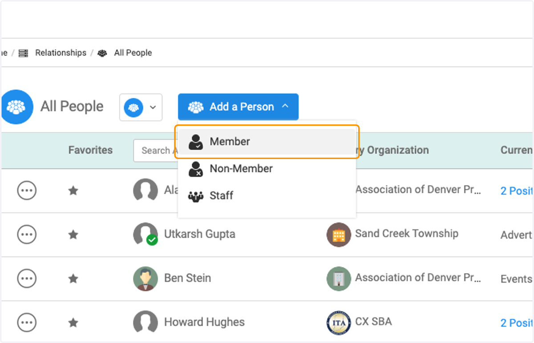Image resolution: width=534 pixels, height=343 pixels.
Task: Open CX SBA organization
Action: [373, 322]
